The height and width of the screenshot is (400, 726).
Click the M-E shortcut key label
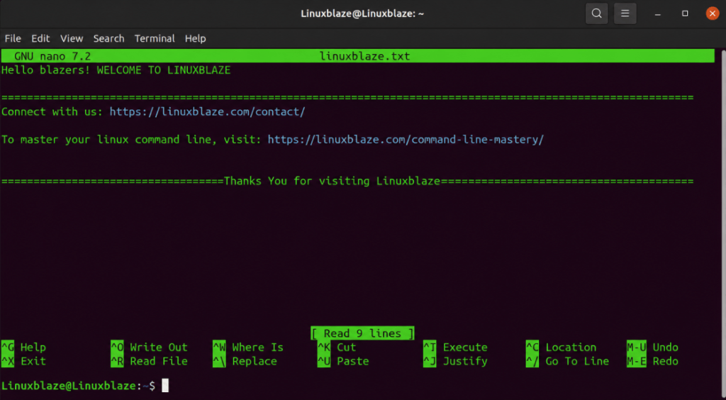click(636, 361)
